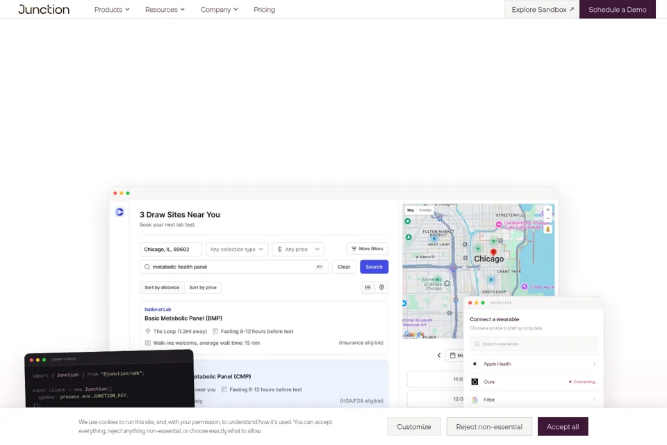
Task: Select Apple Health wearable
Action: pyautogui.click(x=534, y=364)
